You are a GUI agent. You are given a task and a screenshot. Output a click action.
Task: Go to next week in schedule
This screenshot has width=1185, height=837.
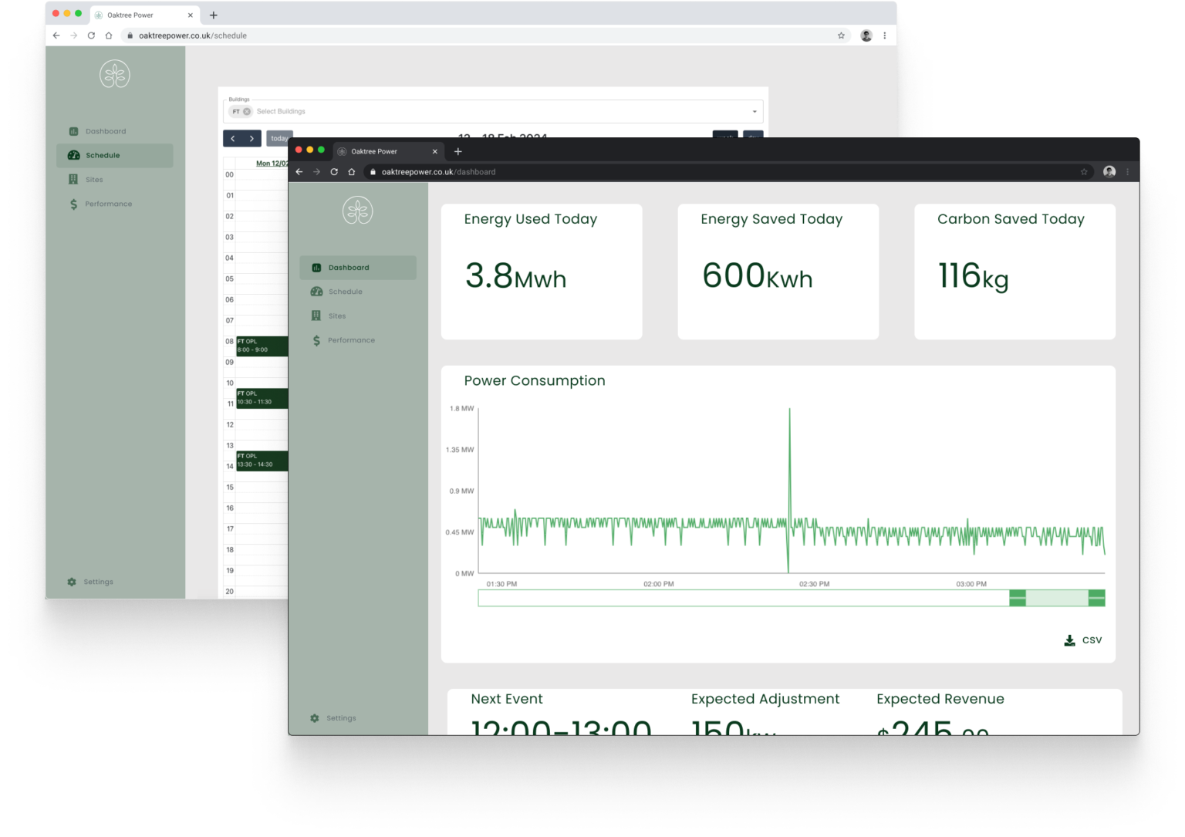[x=252, y=139]
